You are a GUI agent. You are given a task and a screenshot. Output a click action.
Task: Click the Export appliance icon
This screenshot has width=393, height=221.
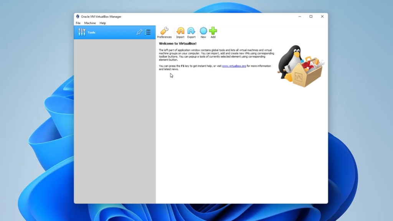(191, 33)
